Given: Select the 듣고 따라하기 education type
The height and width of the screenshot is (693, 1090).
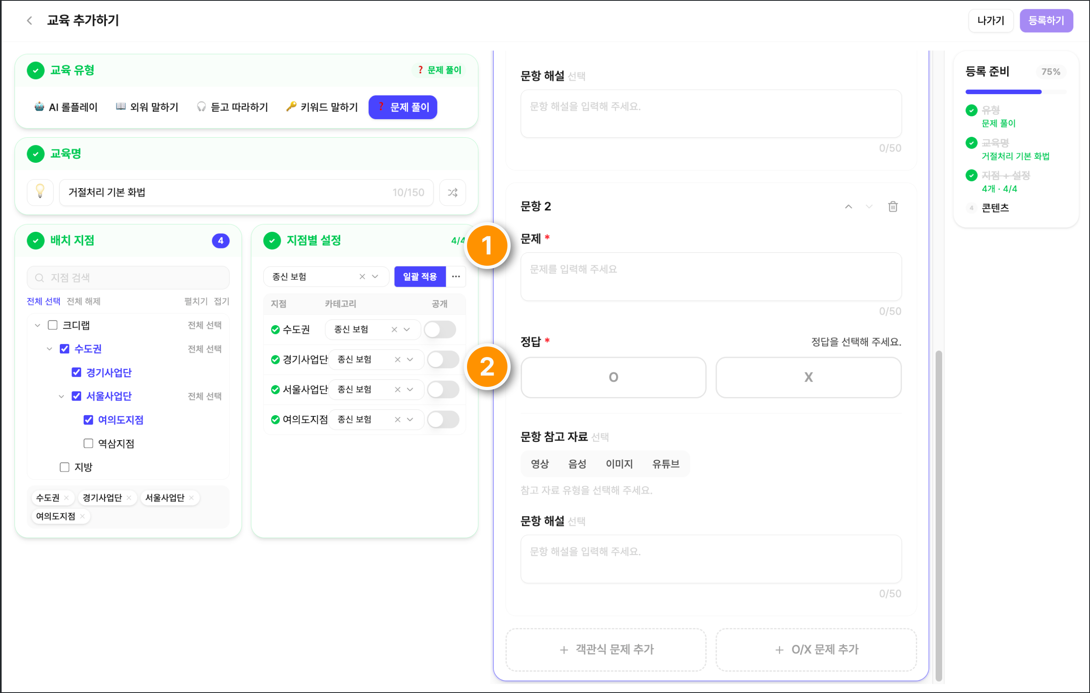Looking at the screenshot, I should click(233, 107).
